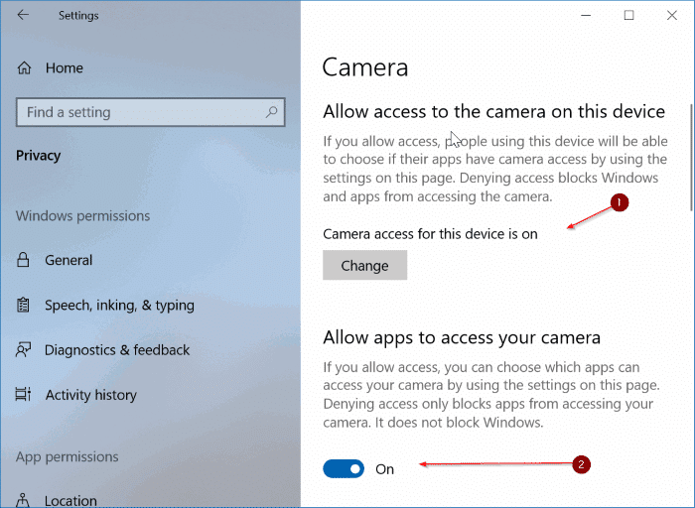This screenshot has width=695, height=508.
Task: Close the Settings window
Action: (x=672, y=15)
